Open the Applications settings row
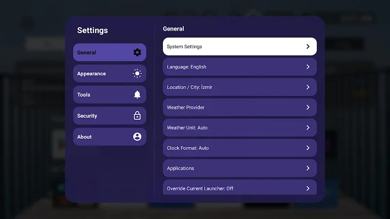 click(240, 168)
